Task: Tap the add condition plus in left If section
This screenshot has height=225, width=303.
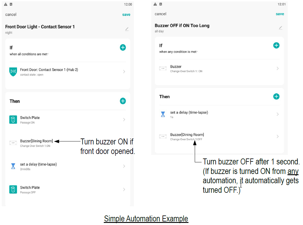Action: (x=123, y=47)
